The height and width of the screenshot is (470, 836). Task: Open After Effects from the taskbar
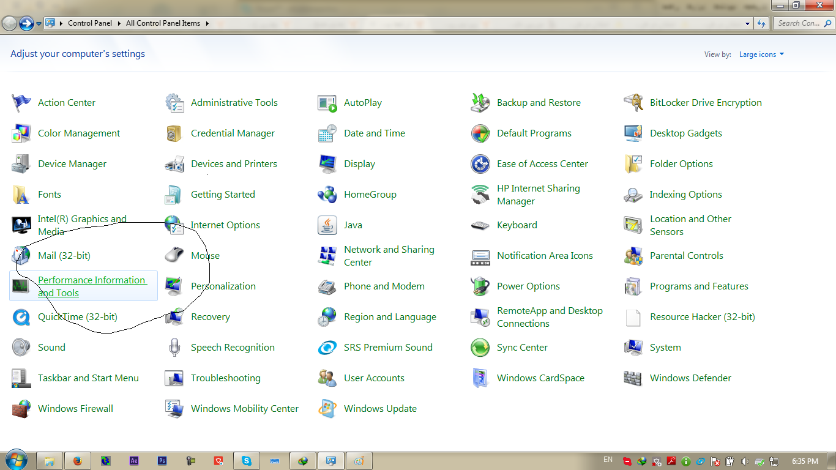134,461
